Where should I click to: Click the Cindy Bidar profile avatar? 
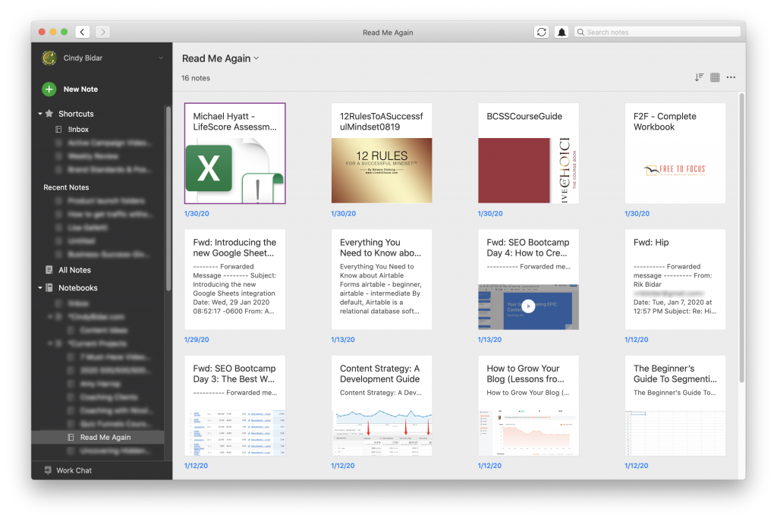pyautogui.click(x=49, y=58)
